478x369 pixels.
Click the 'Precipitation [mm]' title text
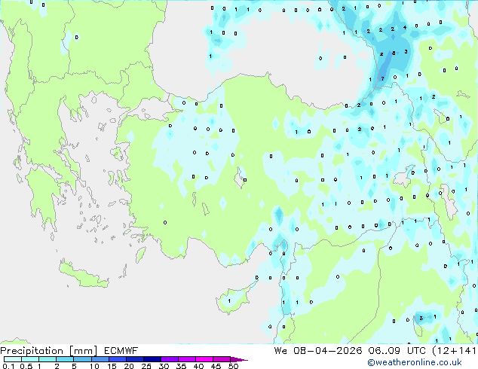48,351
